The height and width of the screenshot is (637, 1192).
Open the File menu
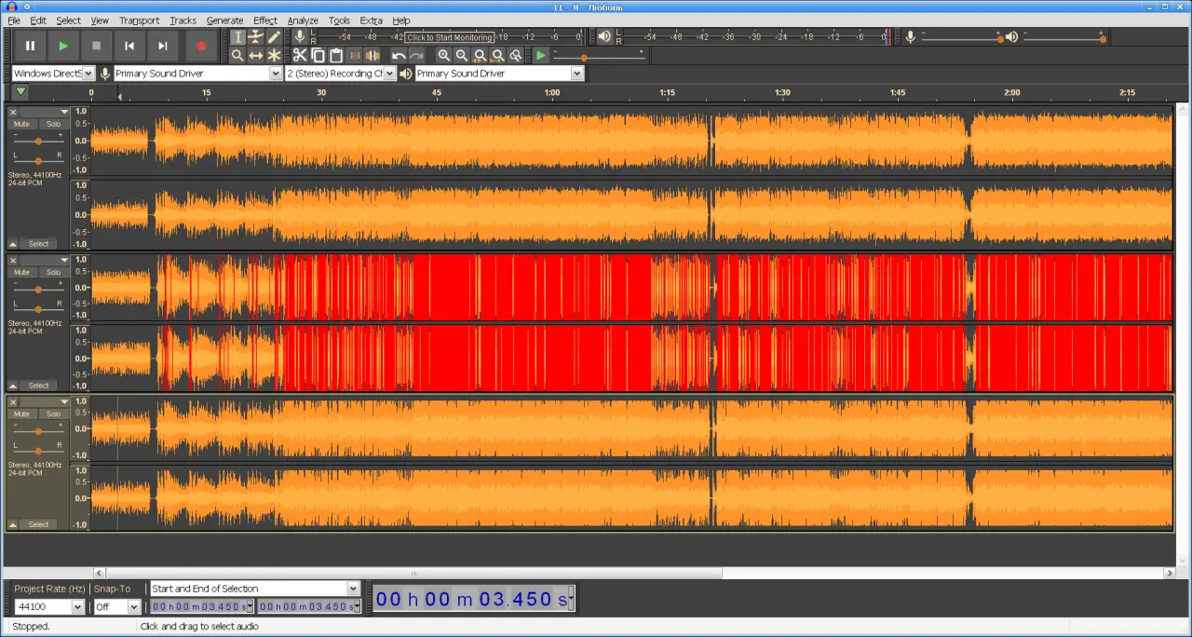point(14,20)
